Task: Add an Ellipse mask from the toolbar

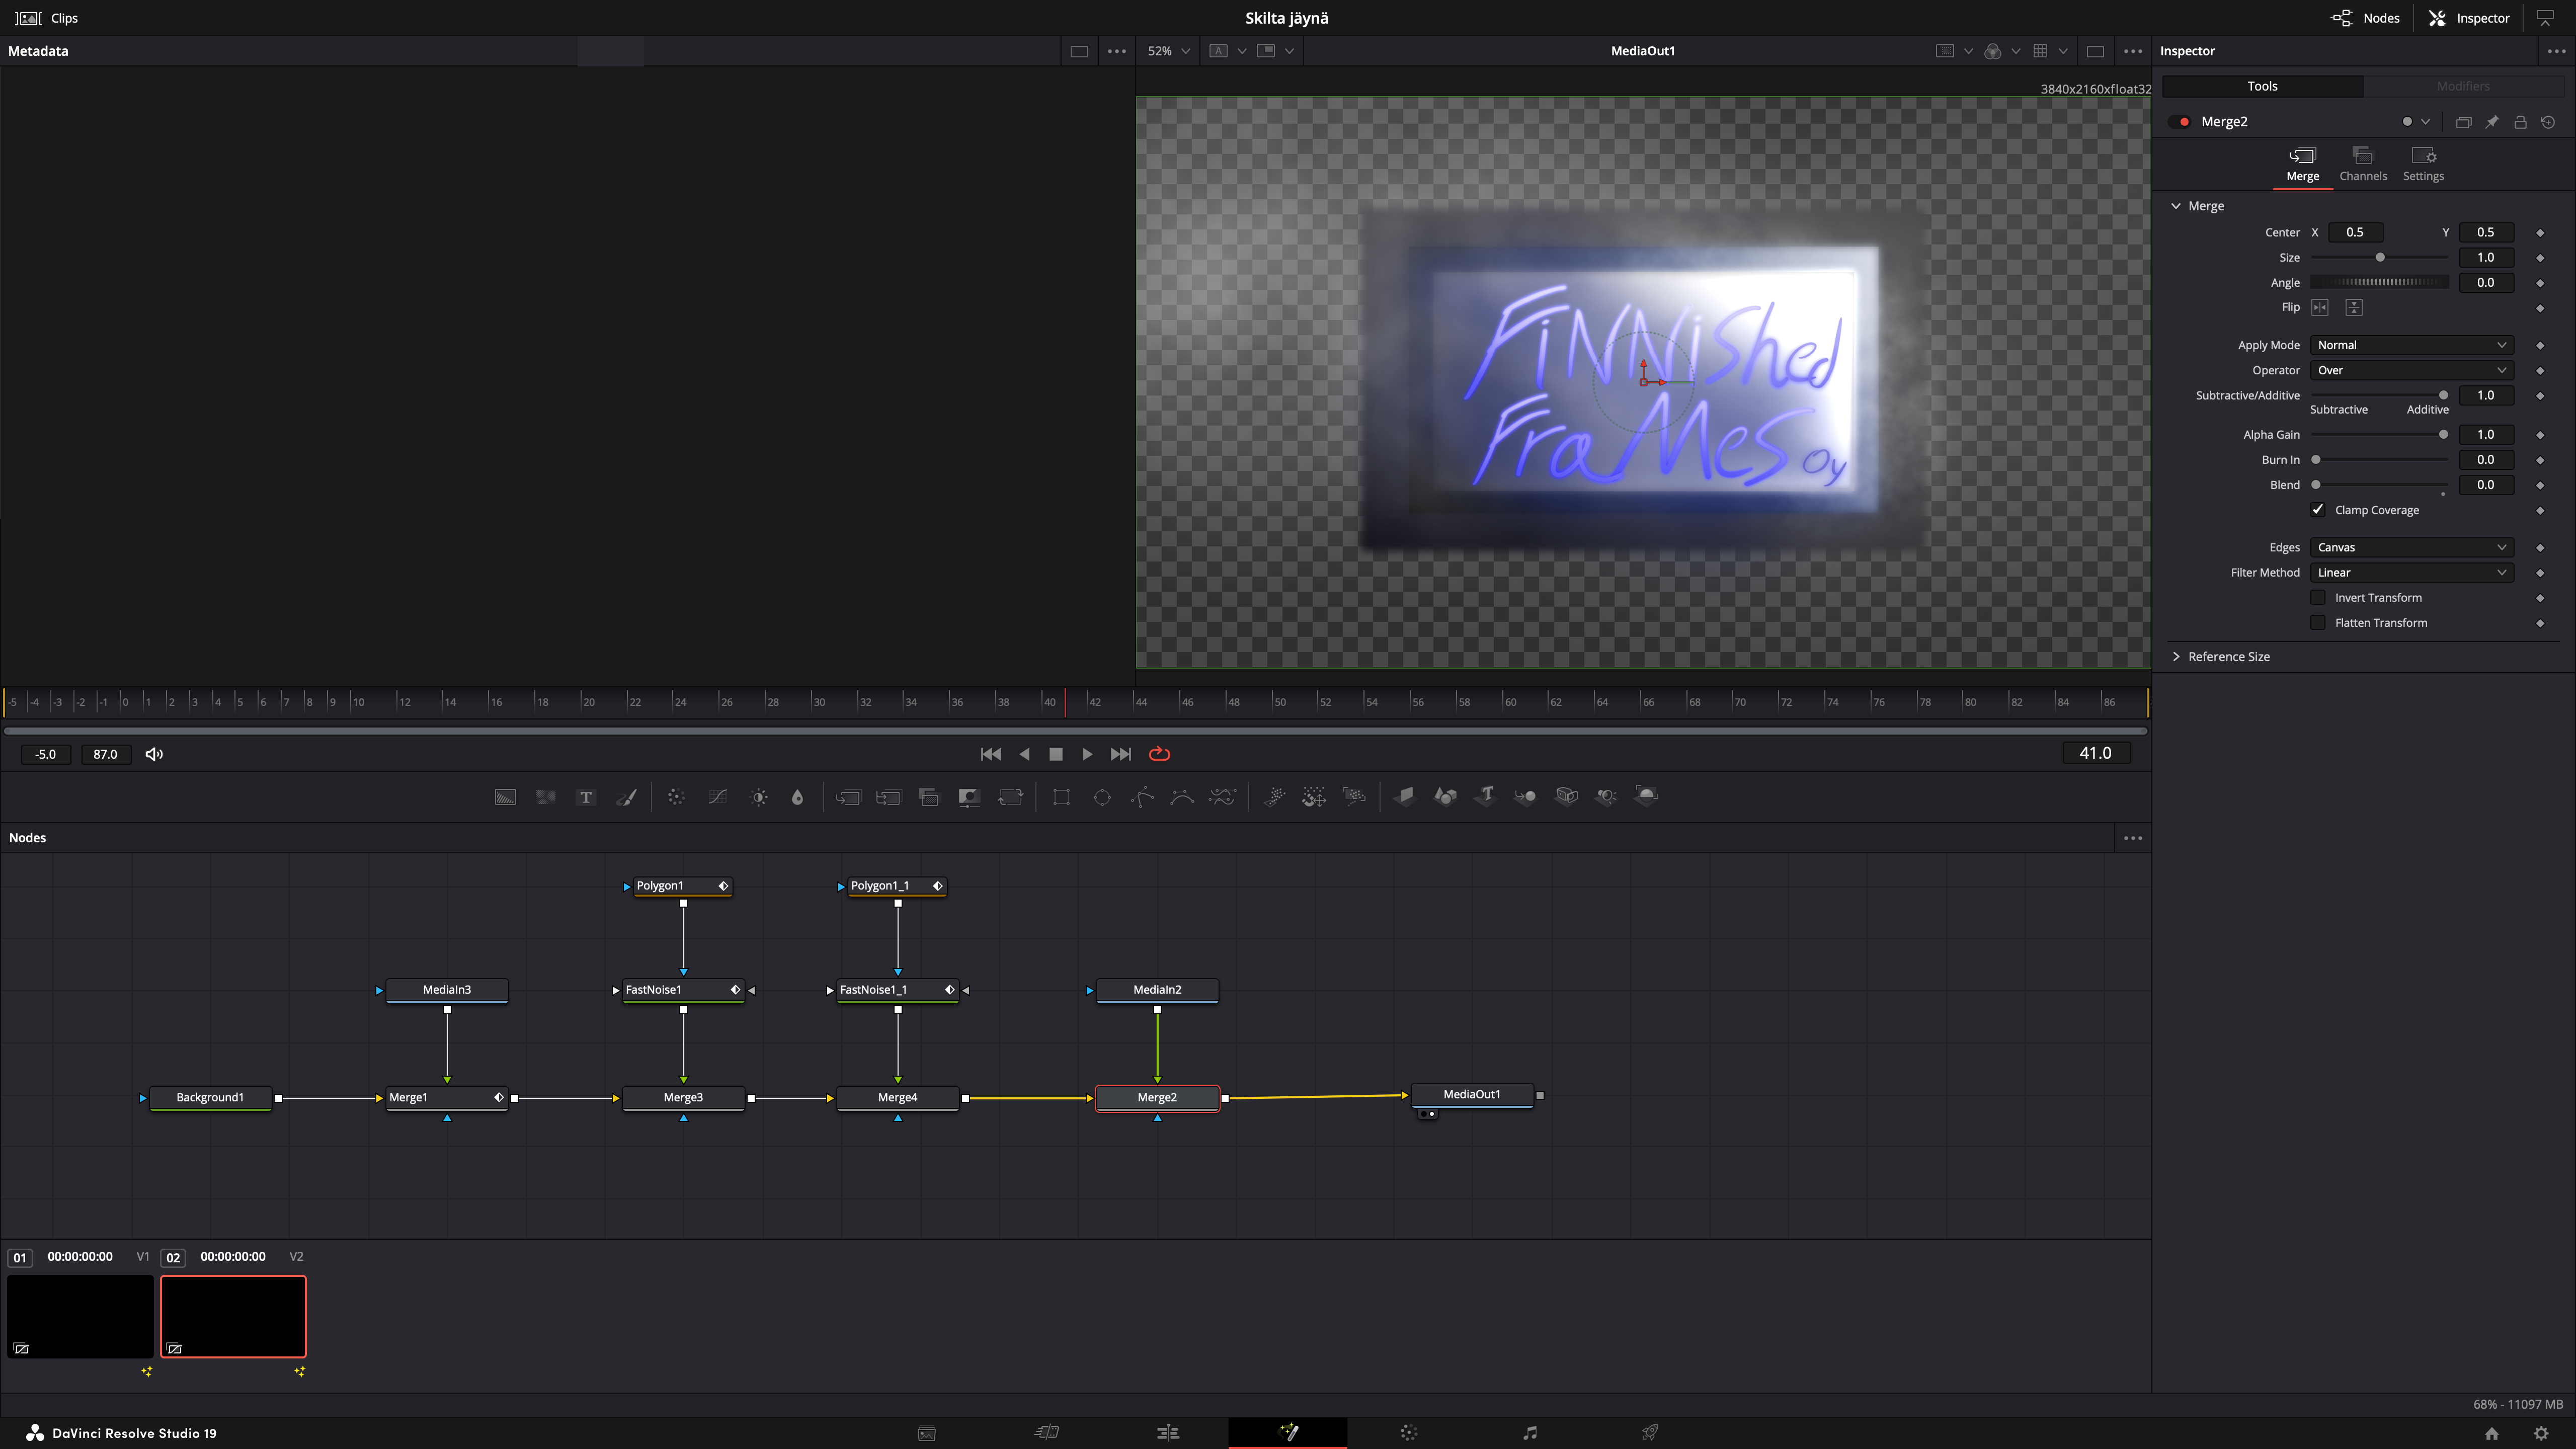Action: [x=1101, y=797]
